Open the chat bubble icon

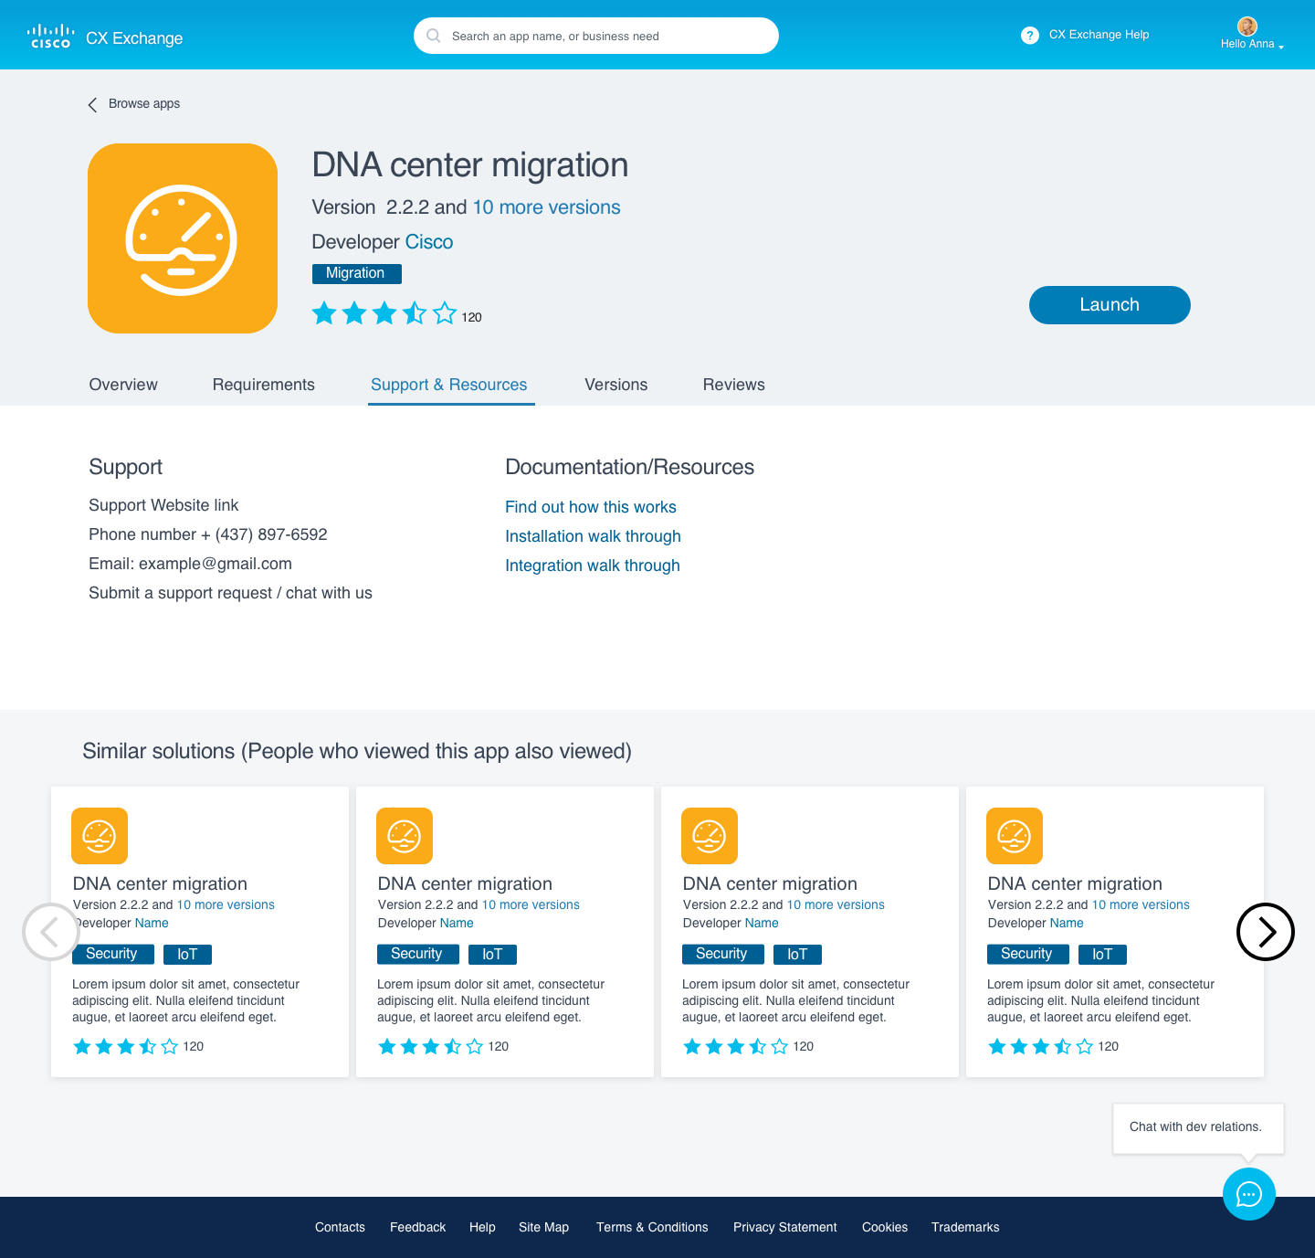pyautogui.click(x=1249, y=1194)
